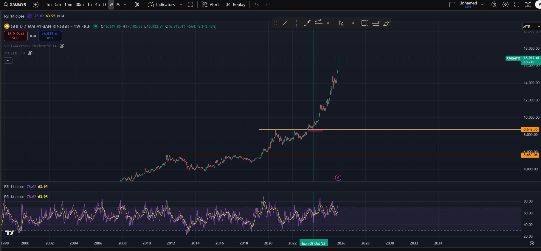Switch to the 4h timeframe

tap(97, 4)
